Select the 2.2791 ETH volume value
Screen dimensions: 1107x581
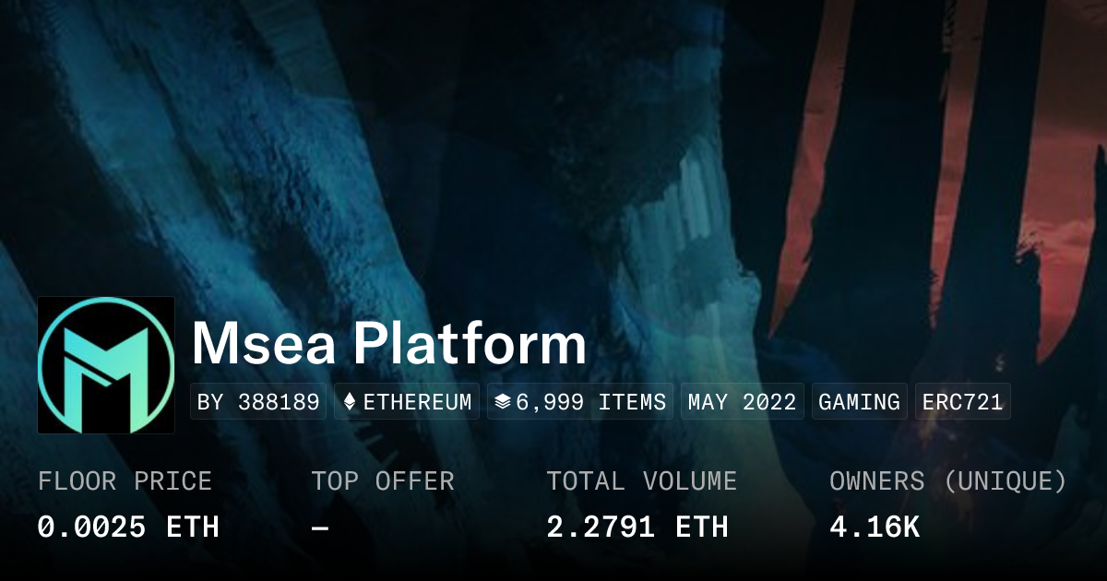[x=637, y=527]
